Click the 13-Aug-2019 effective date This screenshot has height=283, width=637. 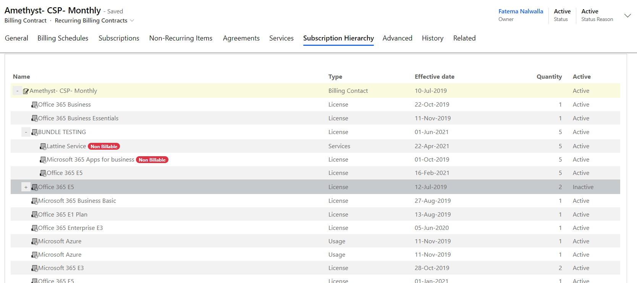pyautogui.click(x=433, y=215)
